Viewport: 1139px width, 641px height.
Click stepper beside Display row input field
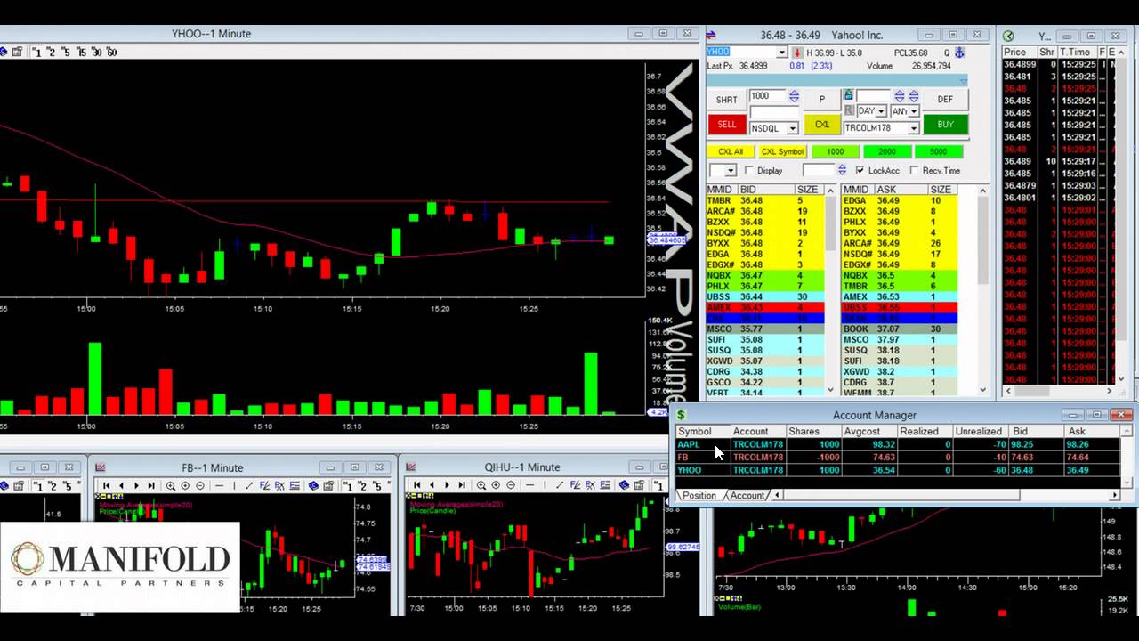click(842, 170)
